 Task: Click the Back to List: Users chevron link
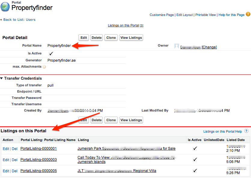coord(2,20)
